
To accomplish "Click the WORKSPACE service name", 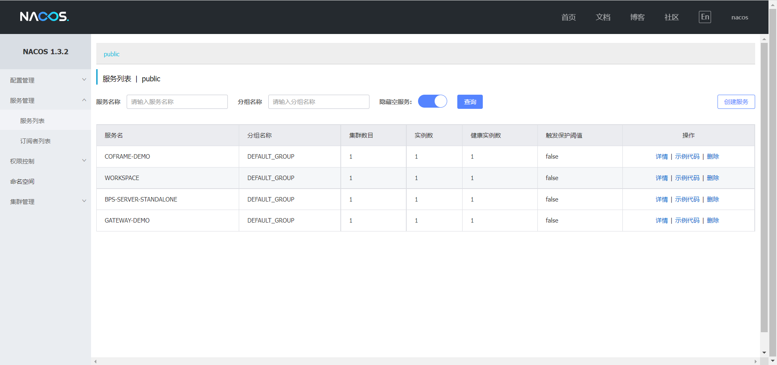I will [122, 178].
